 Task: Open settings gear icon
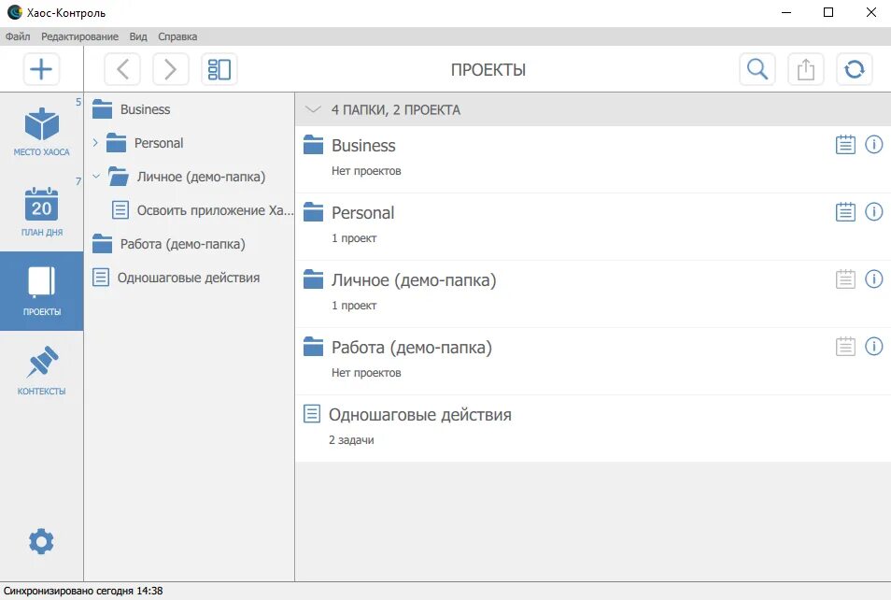(41, 541)
